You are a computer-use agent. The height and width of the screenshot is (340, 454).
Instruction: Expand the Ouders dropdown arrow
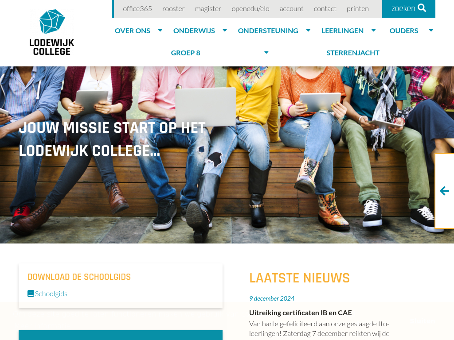pos(431,30)
